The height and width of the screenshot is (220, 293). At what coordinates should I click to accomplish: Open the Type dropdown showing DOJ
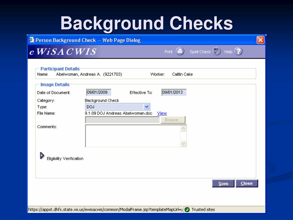[x=146, y=107]
